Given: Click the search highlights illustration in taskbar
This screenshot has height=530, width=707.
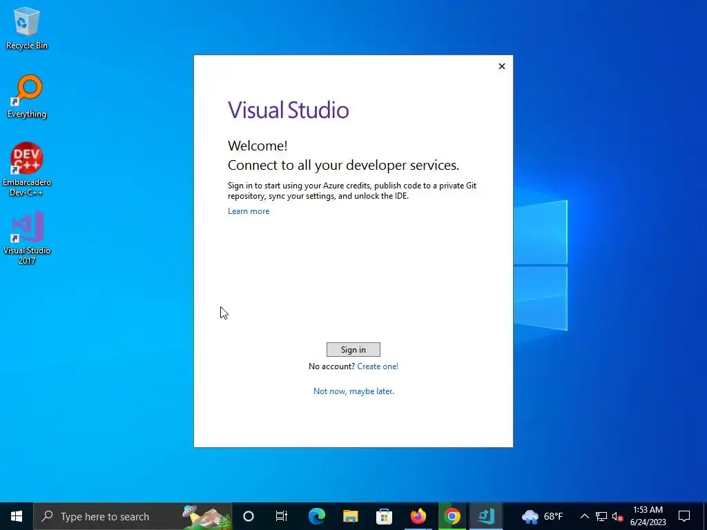Looking at the screenshot, I should (x=206, y=516).
